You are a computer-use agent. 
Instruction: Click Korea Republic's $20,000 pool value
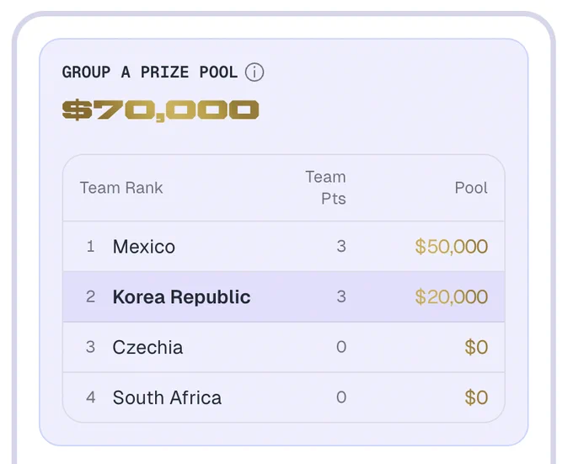pos(452,296)
